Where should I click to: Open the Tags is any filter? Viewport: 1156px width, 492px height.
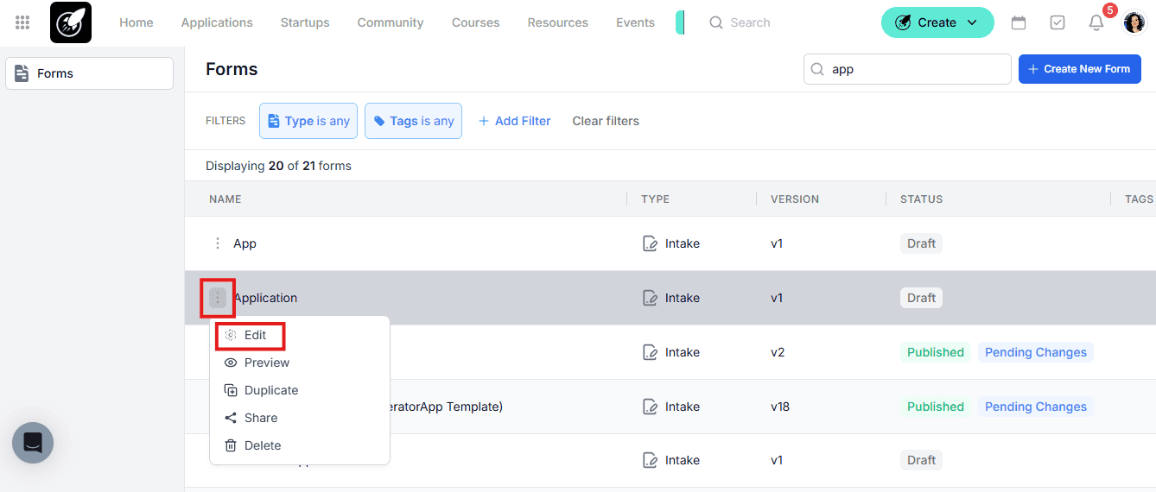coord(413,121)
